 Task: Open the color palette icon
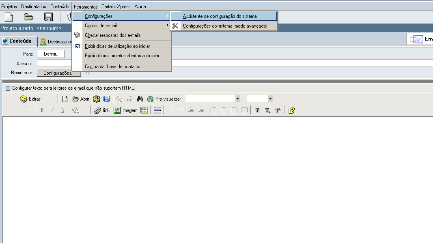click(75, 110)
